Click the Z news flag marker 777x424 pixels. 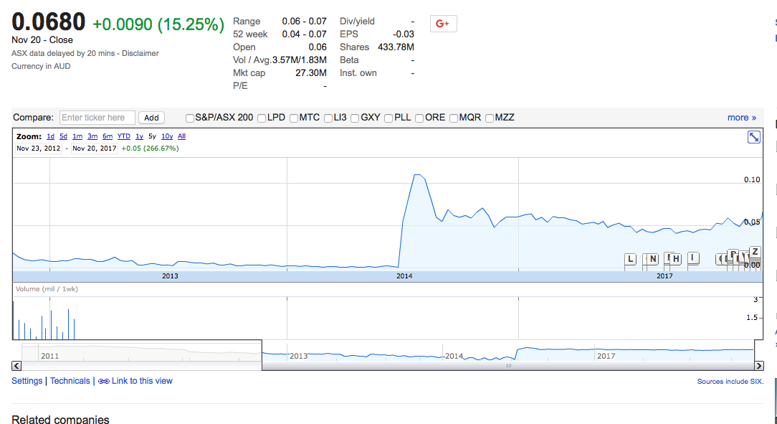[754, 252]
